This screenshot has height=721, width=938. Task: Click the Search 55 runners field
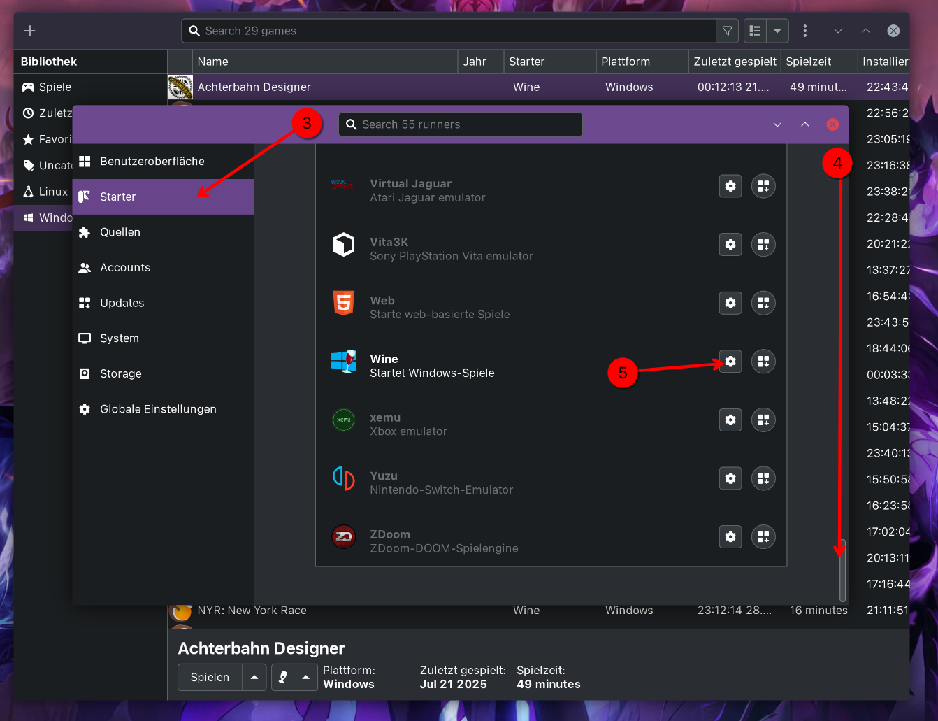pos(461,124)
